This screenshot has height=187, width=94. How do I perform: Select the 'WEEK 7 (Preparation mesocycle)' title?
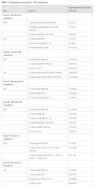[25, 2]
